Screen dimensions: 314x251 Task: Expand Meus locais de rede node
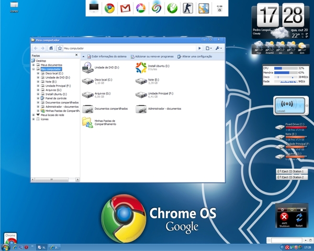pos(33,115)
